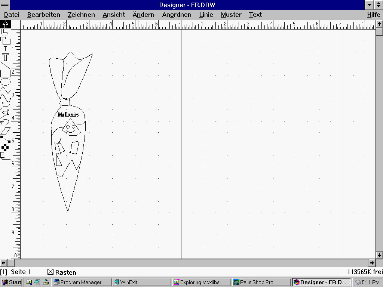The height and width of the screenshot is (287, 383).
Task: Click the vertical scrollbar down arrow
Action: click(379, 255)
